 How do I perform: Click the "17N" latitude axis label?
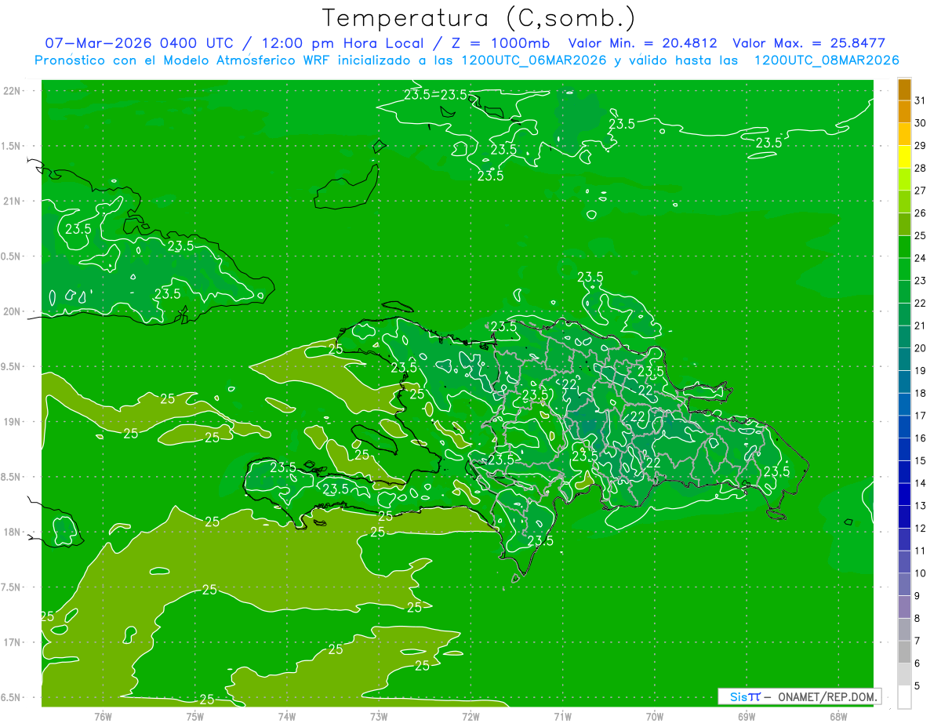13,642
